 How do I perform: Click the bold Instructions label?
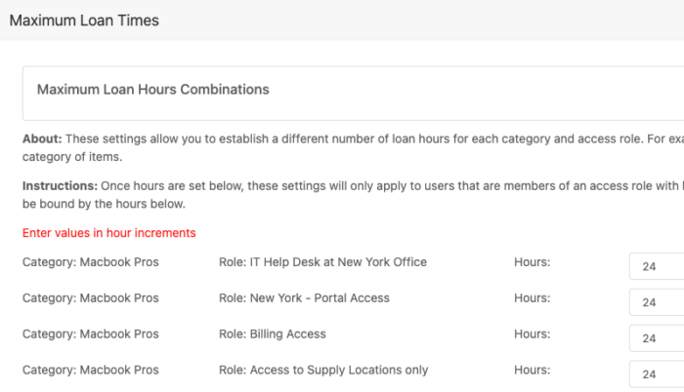61,186
